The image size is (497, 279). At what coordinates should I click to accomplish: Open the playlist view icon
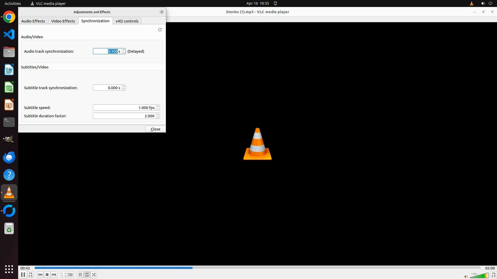(80, 275)
